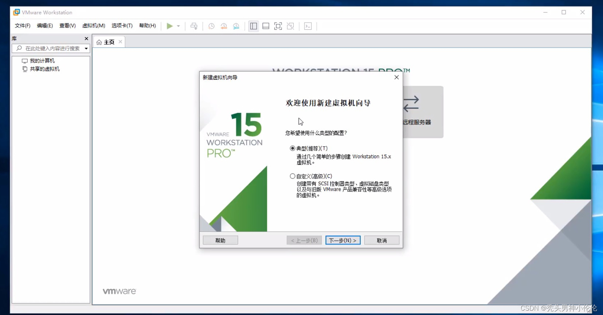Click the green Power On play icon
603x315 pixels.
pyautogui.click(x=170, y=26)
